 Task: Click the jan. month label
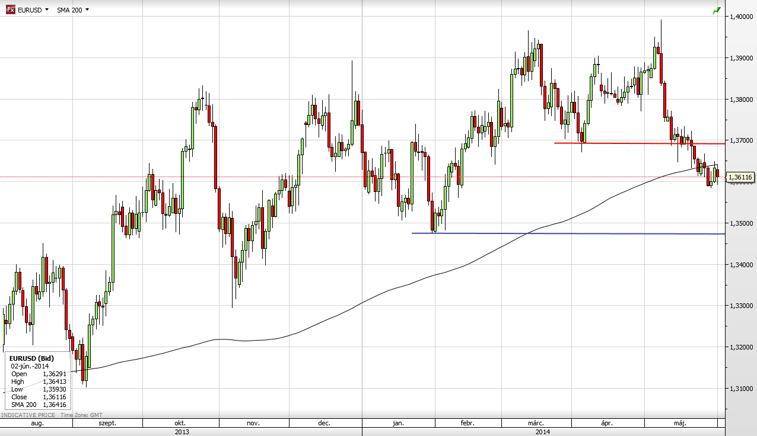pos(398,424)
